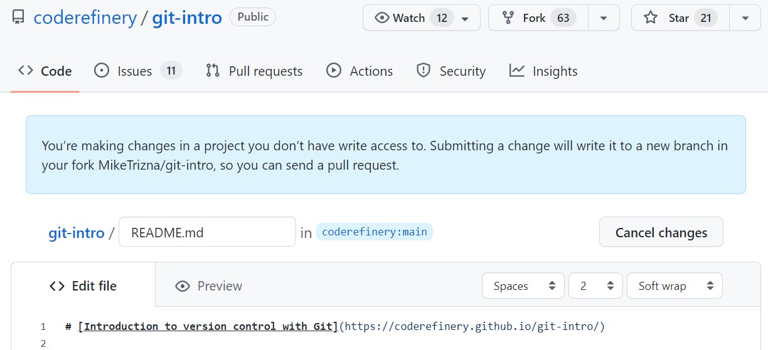Open the coderefinery owner link
The height and width of the screenshot is (350, 768).
click(x=85, y=18)
